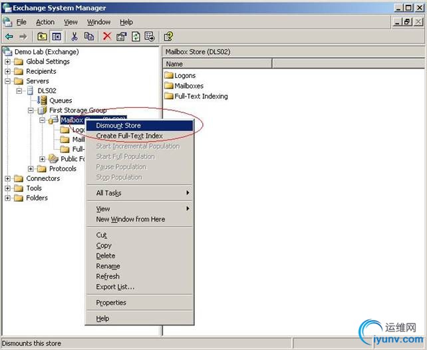Viewport: 427px width, 350px height.
Task: Select Create Full-Text Index
Action: pyautogui.click(x=140, y=136)
